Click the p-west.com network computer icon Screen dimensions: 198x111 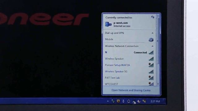point(108,24)
